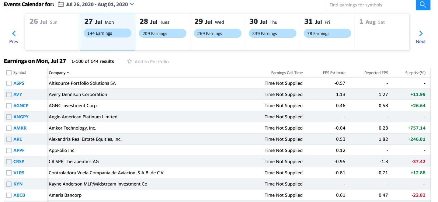Open the 144 Earnings pill
The width and height of the screenshot is (438, 202).
(x=107, y=33)
